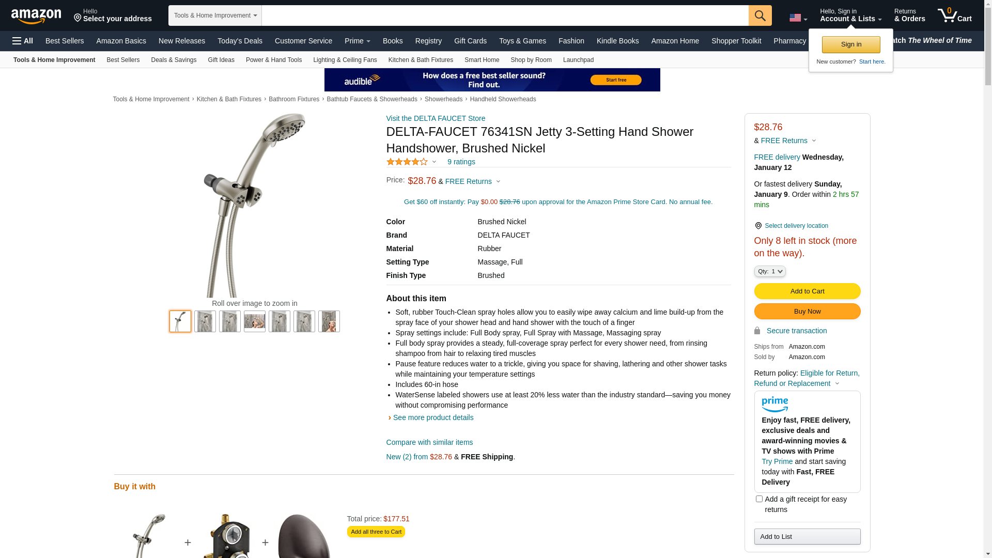Open the All hamburger menu
The width and height of the screenshot is (992, 558).
23,41
